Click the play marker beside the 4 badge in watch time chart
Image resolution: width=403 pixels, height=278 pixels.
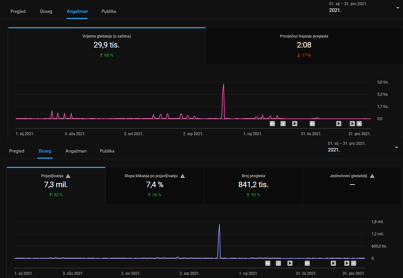(352, 124)
